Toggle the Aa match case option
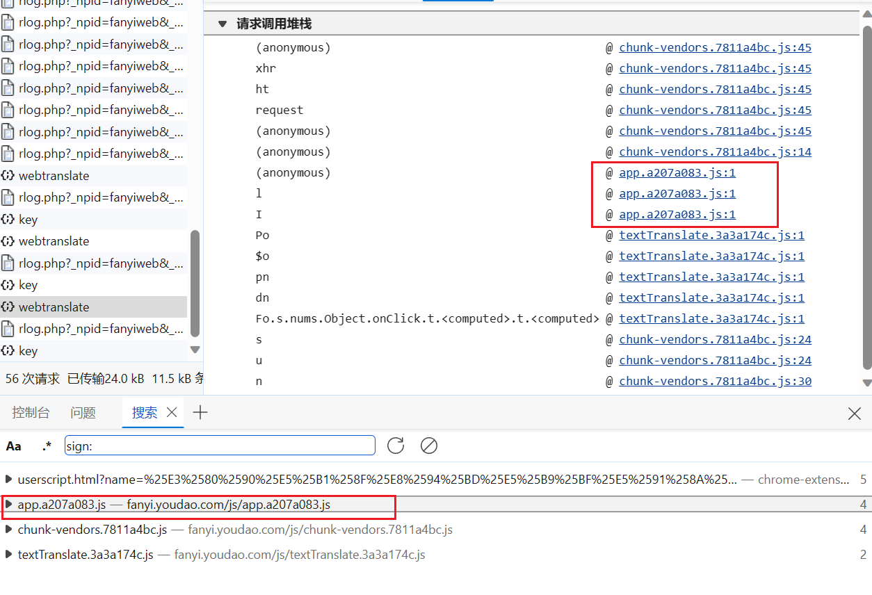Viewport: 872px width, 595px height. (13, 446)
